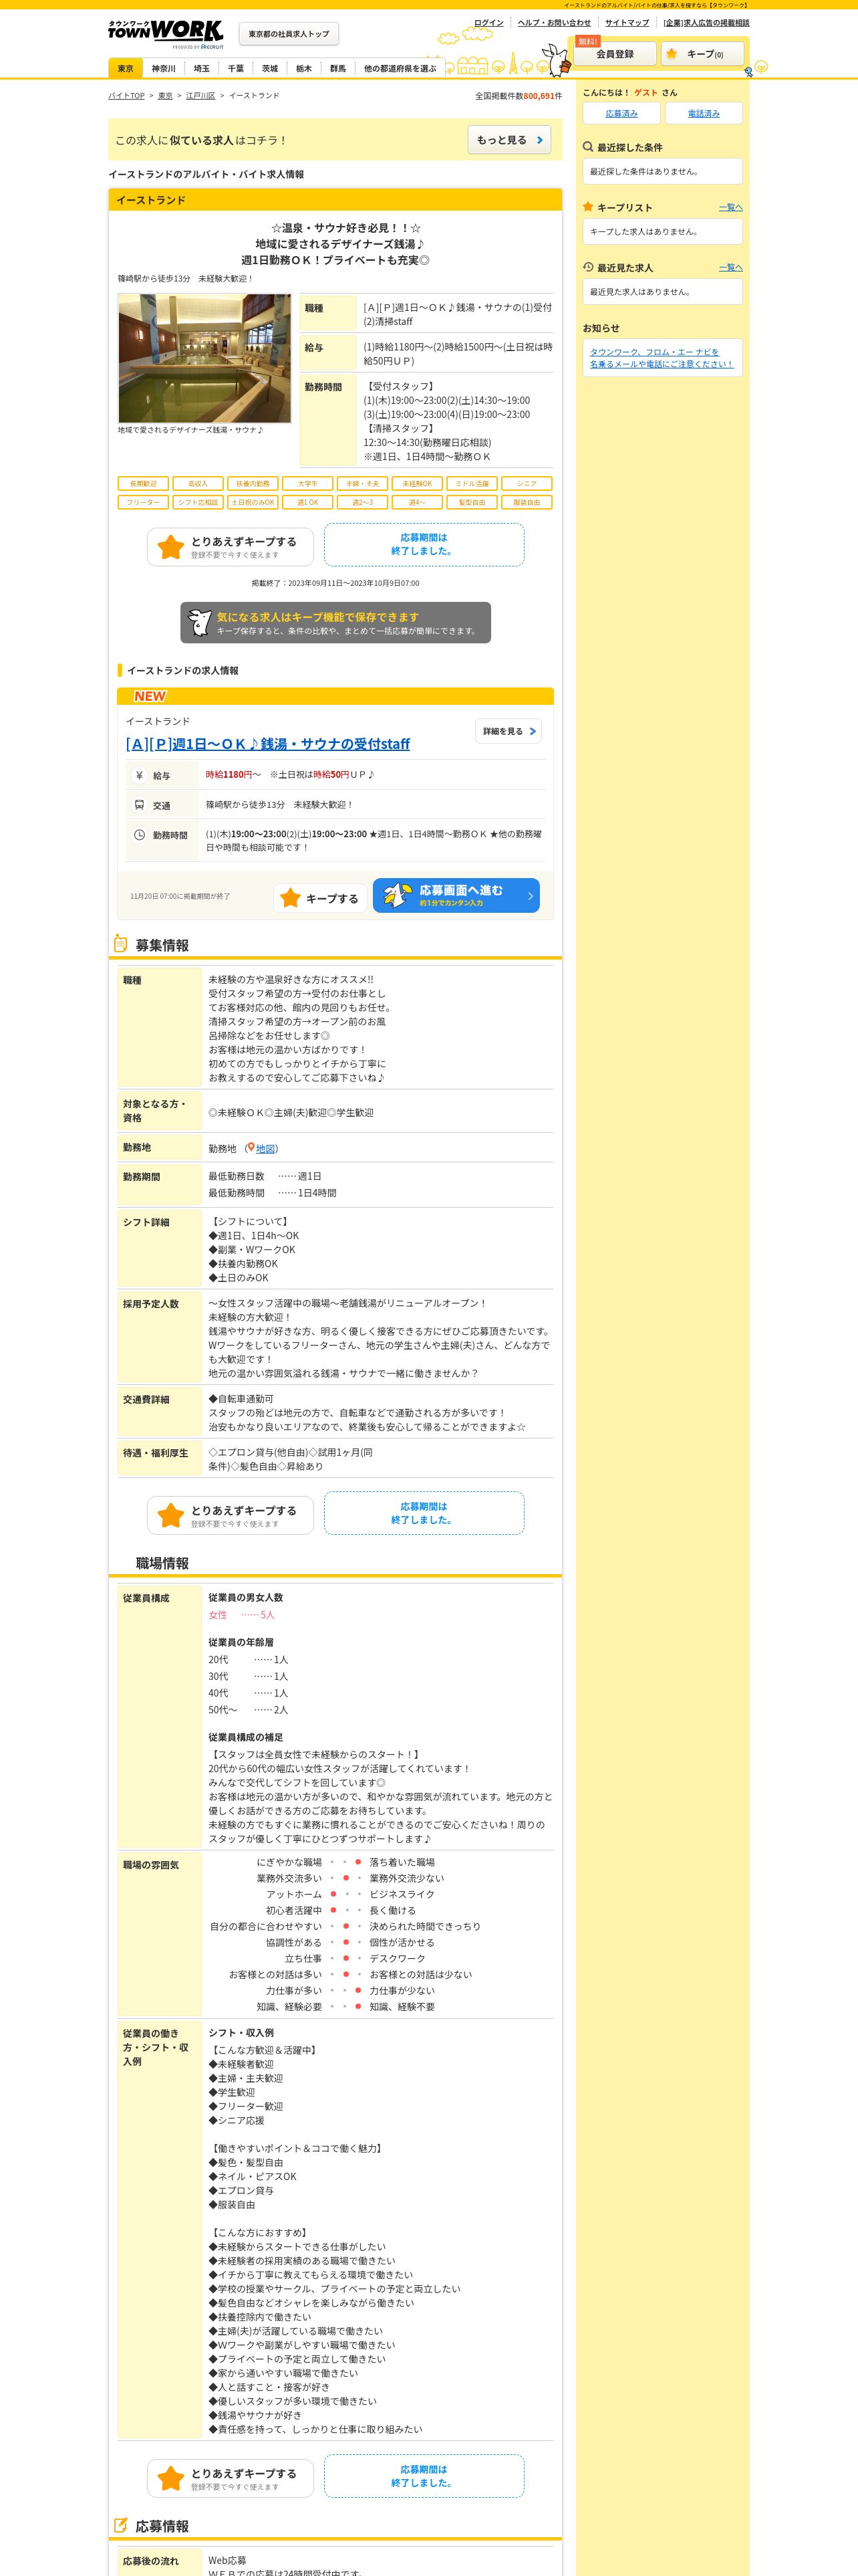Click the 未経験OK tag
This screenshot has height=2576, width=858.
[x=416, y=484]
